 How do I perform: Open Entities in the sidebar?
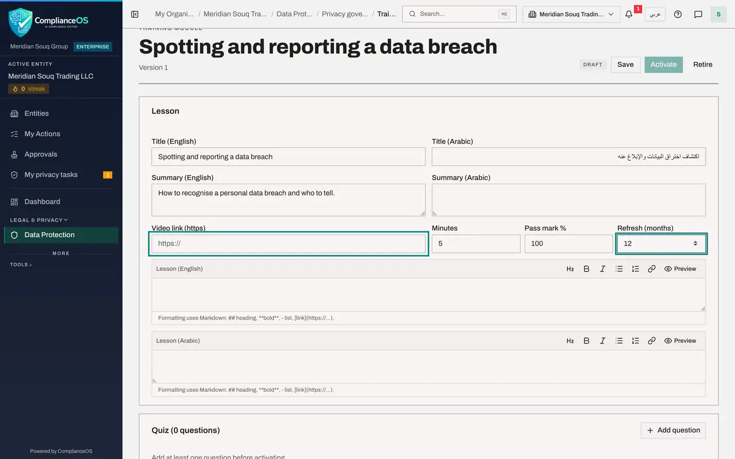click(x=61, y=114)
